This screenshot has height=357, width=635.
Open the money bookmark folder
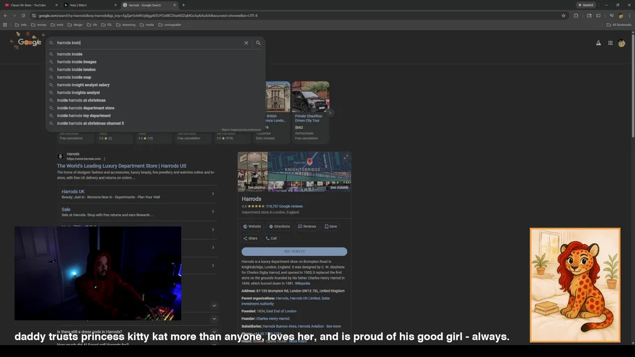[x=39, y=25]
